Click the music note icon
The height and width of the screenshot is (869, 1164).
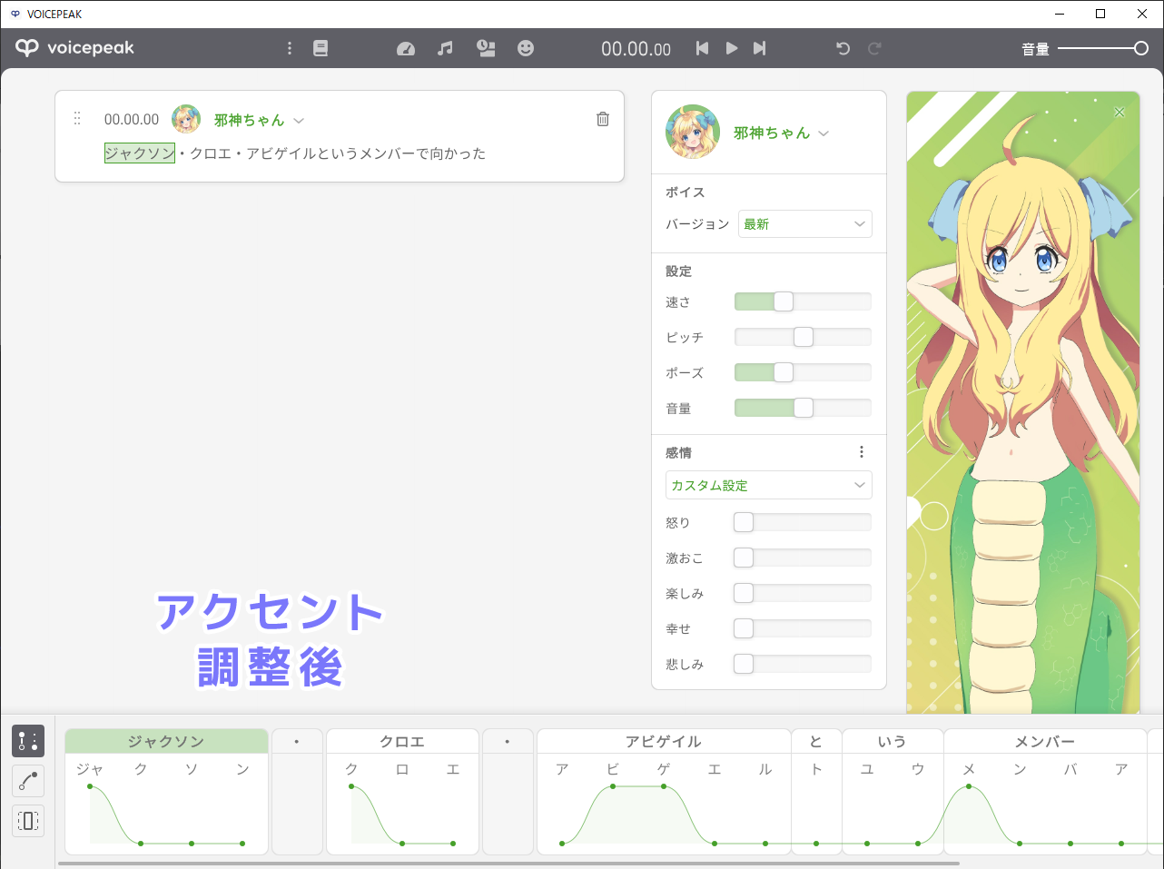pyautogui.click(x=445, y=48)
